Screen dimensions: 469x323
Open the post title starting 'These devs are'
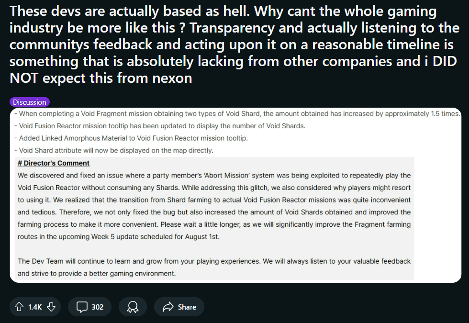[x=234, y=44]
